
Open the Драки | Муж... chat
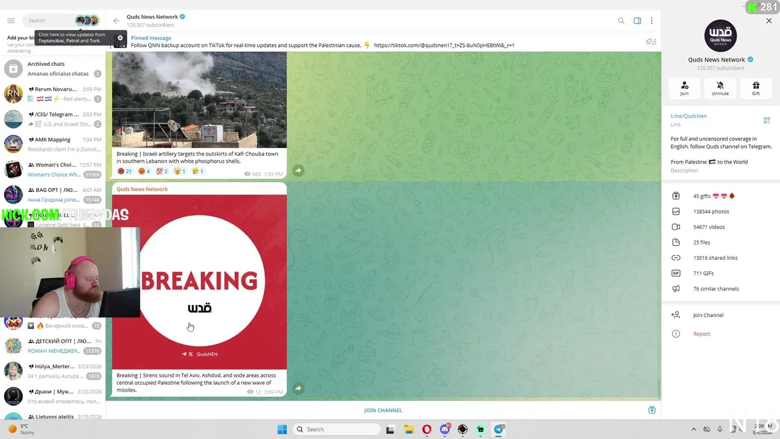[52, 396]
